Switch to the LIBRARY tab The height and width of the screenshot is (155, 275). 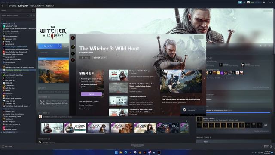point(23,6)
